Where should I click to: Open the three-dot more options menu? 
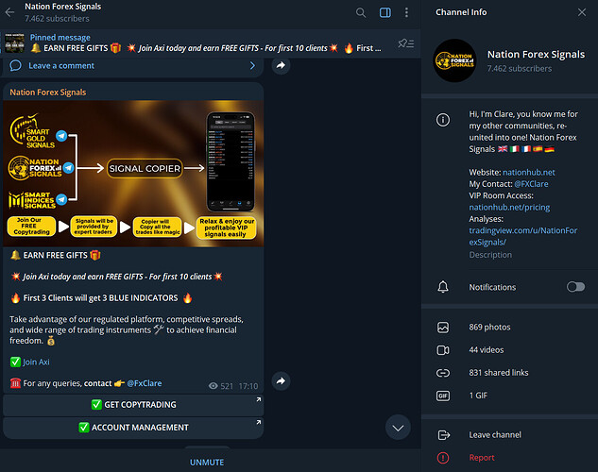click(x=406, y=12)
